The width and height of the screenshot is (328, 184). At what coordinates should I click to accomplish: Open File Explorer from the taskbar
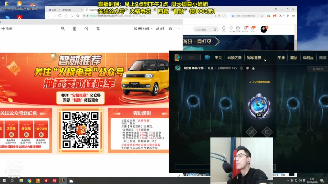(x=21, y=181)
